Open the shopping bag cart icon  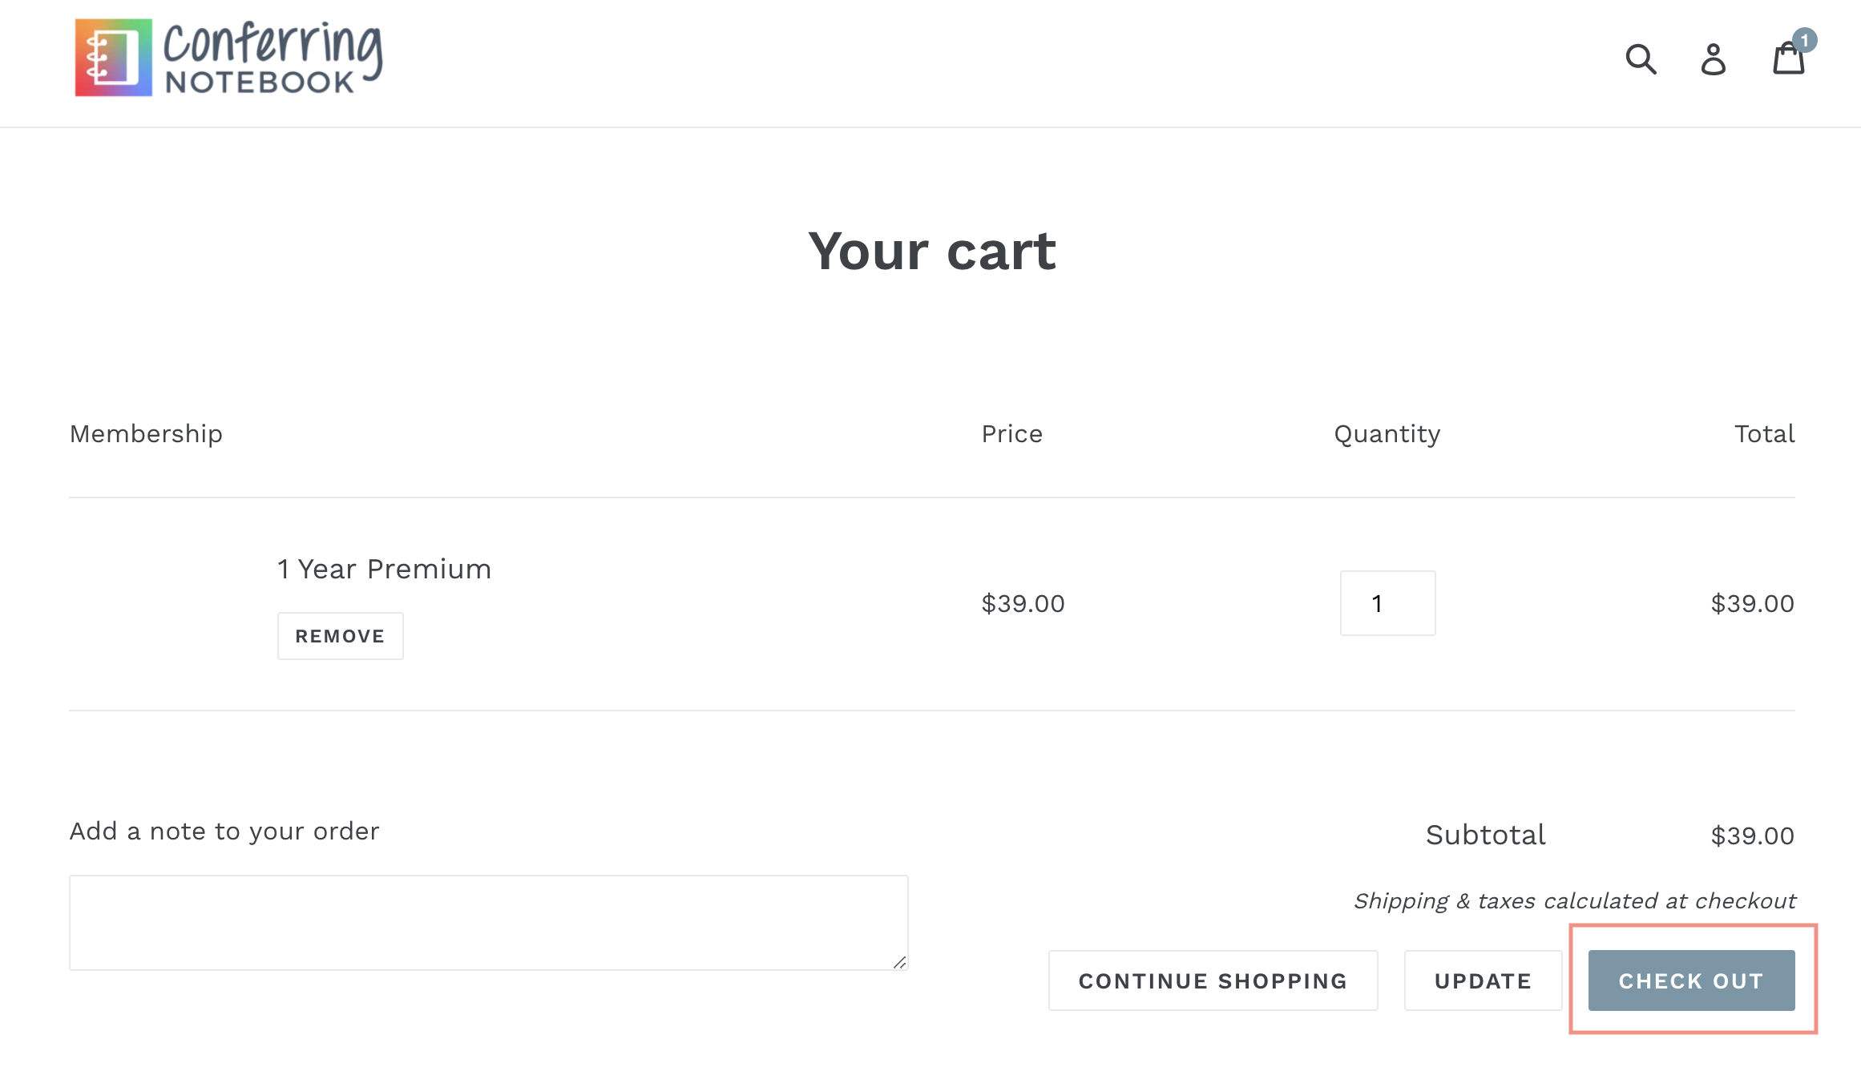[1787, 61]
